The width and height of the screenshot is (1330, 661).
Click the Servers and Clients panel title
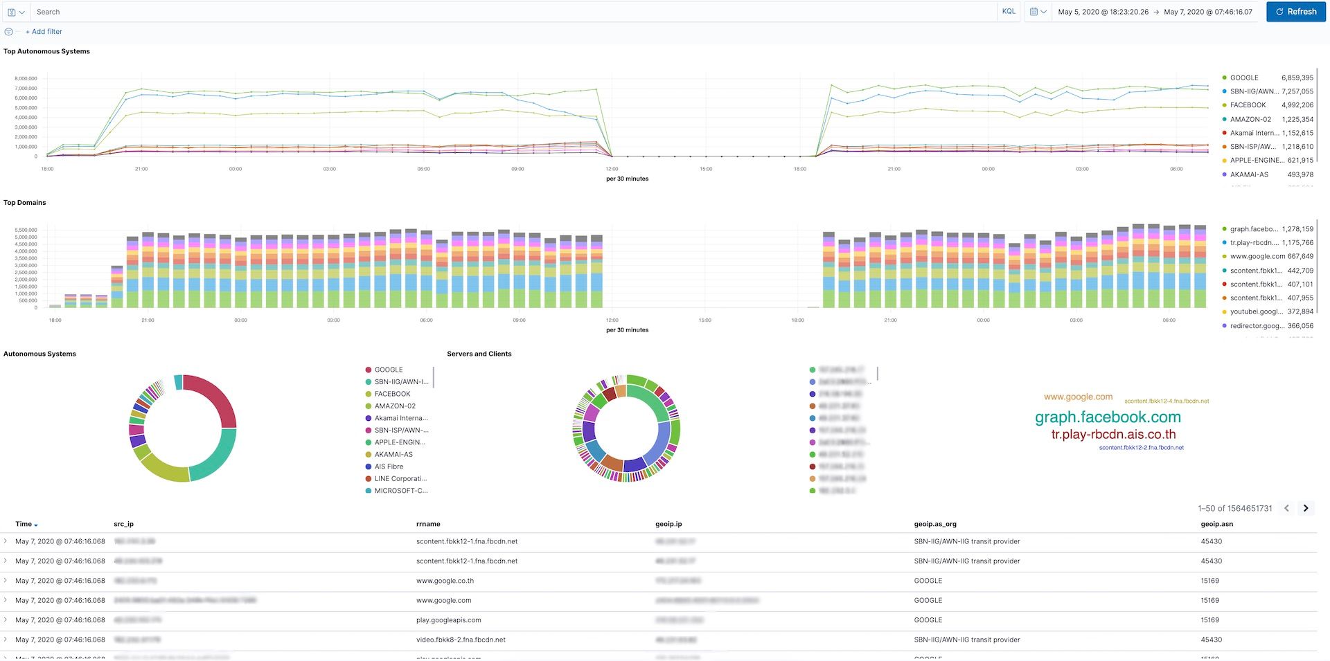click(479, 354)
